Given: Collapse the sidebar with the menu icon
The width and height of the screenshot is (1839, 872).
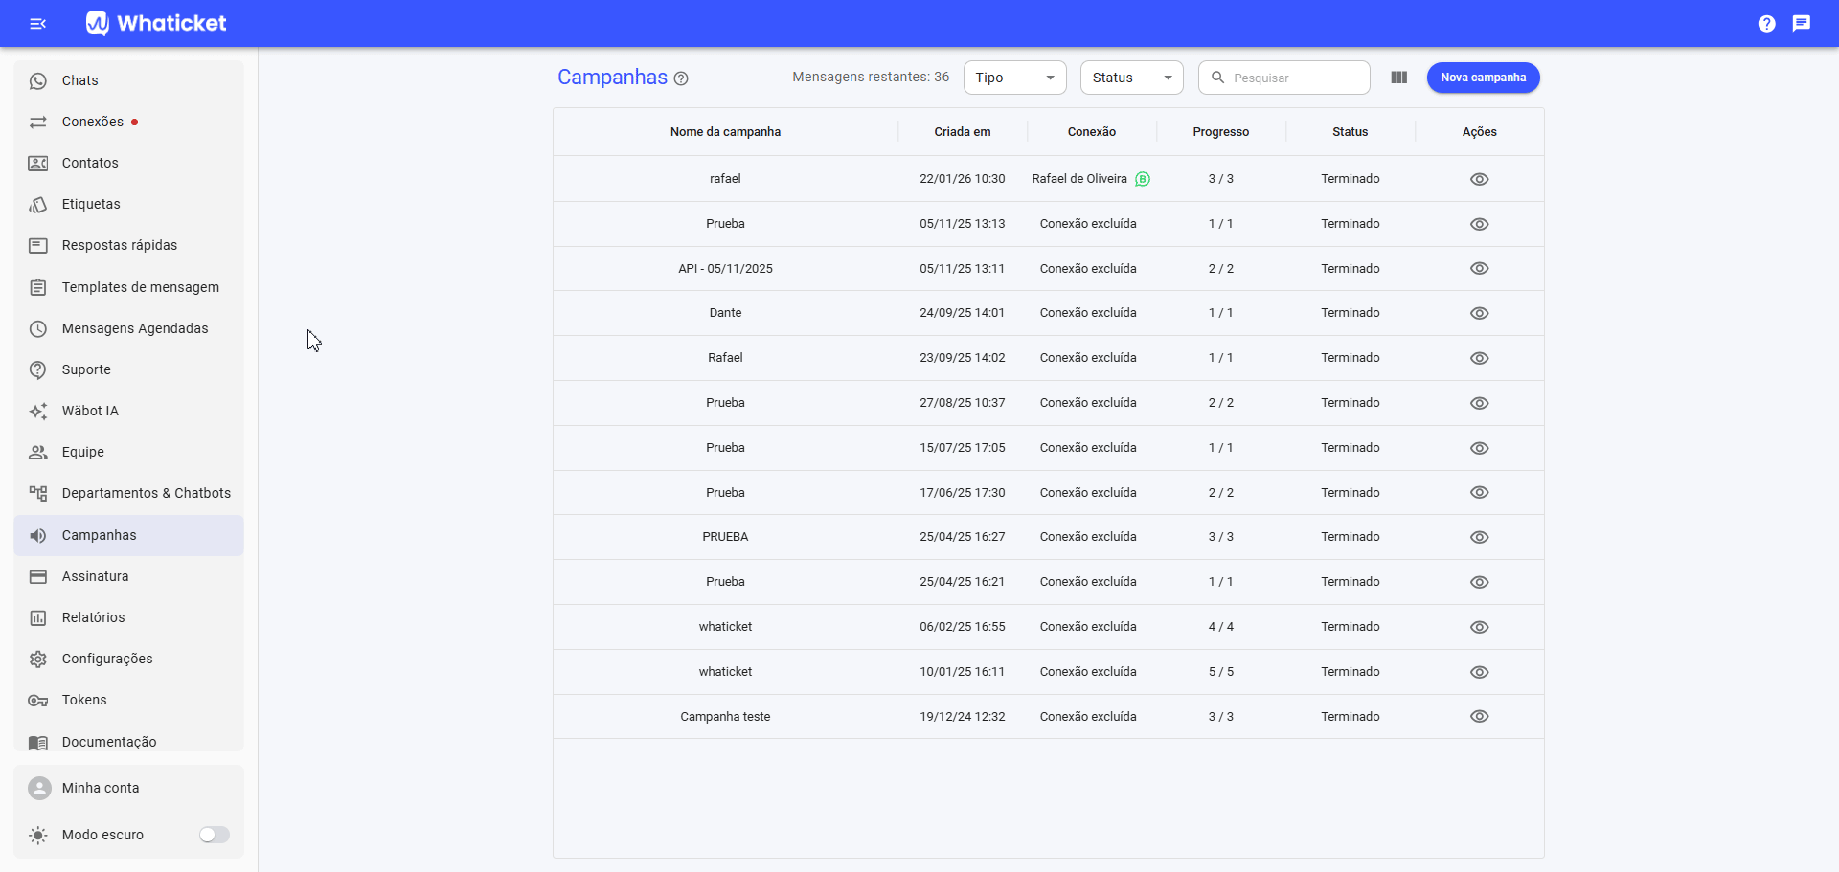Looking at the screenshot, I should pyautogui.click(x=38, y=23).
